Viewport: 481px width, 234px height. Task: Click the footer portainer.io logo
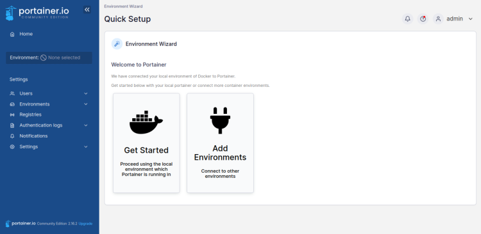(x=21, y=224)
